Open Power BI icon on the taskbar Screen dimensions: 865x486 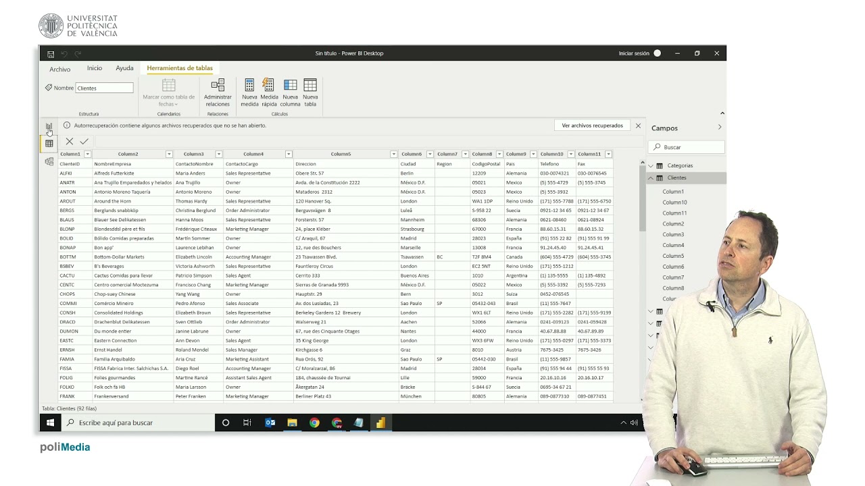click(380, 423)
